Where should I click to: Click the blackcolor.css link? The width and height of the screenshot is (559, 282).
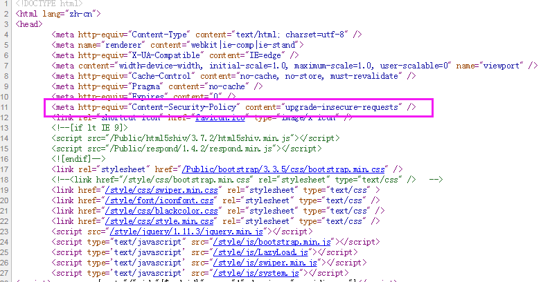[x=161, y=211]
